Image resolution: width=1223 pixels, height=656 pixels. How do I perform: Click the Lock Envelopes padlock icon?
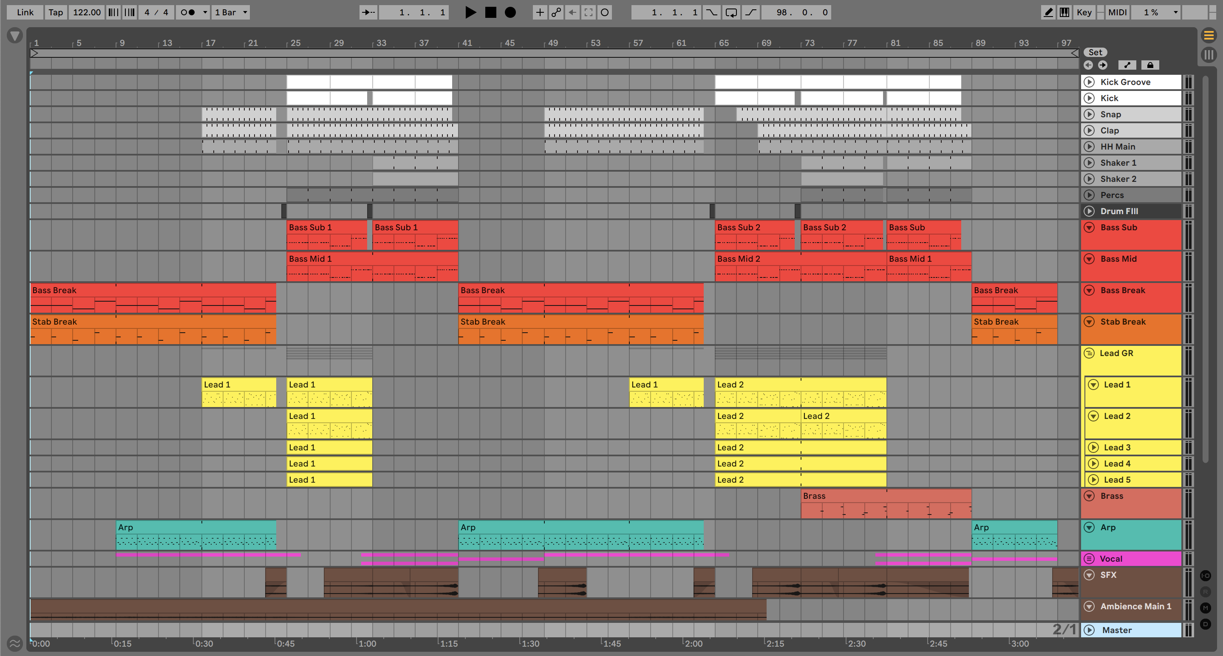point(1150,65)
